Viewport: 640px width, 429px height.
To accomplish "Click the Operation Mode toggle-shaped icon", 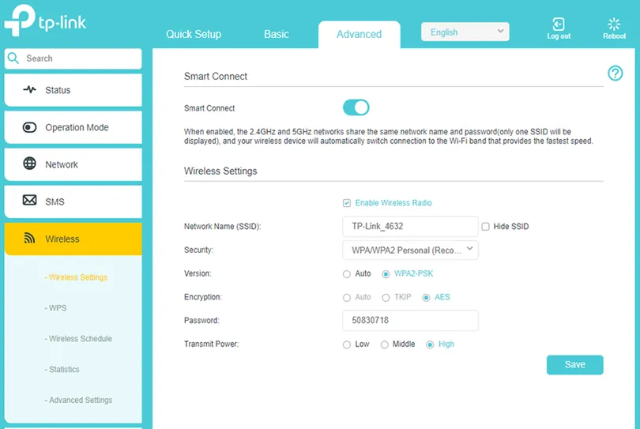I will point(29,127).
